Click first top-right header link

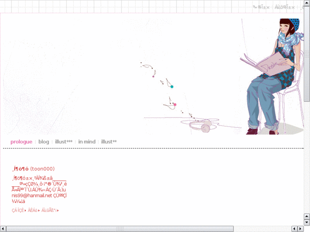(261, 8)
